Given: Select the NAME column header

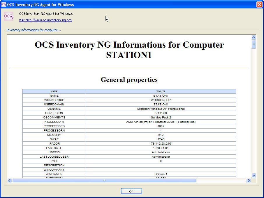Looking at the screenshot, I should (x=54, y=91).
